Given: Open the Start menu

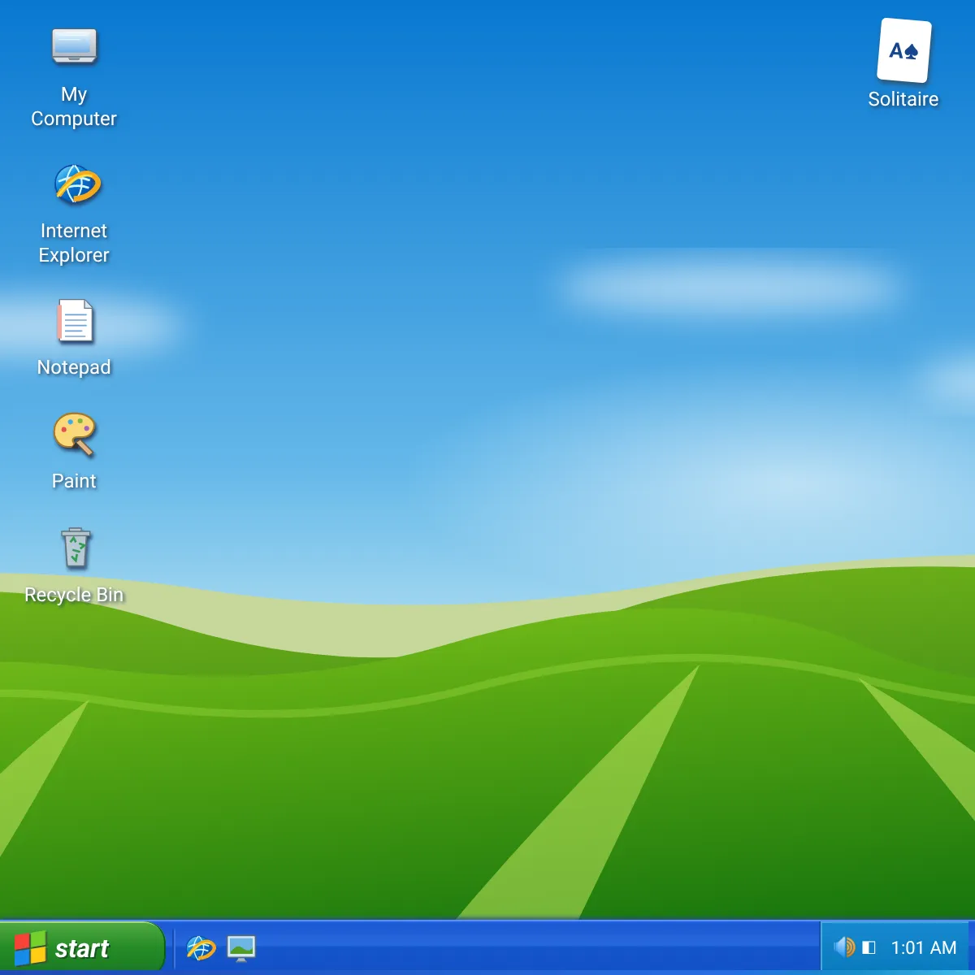Looking at the screenshot, I should (82, 948).
